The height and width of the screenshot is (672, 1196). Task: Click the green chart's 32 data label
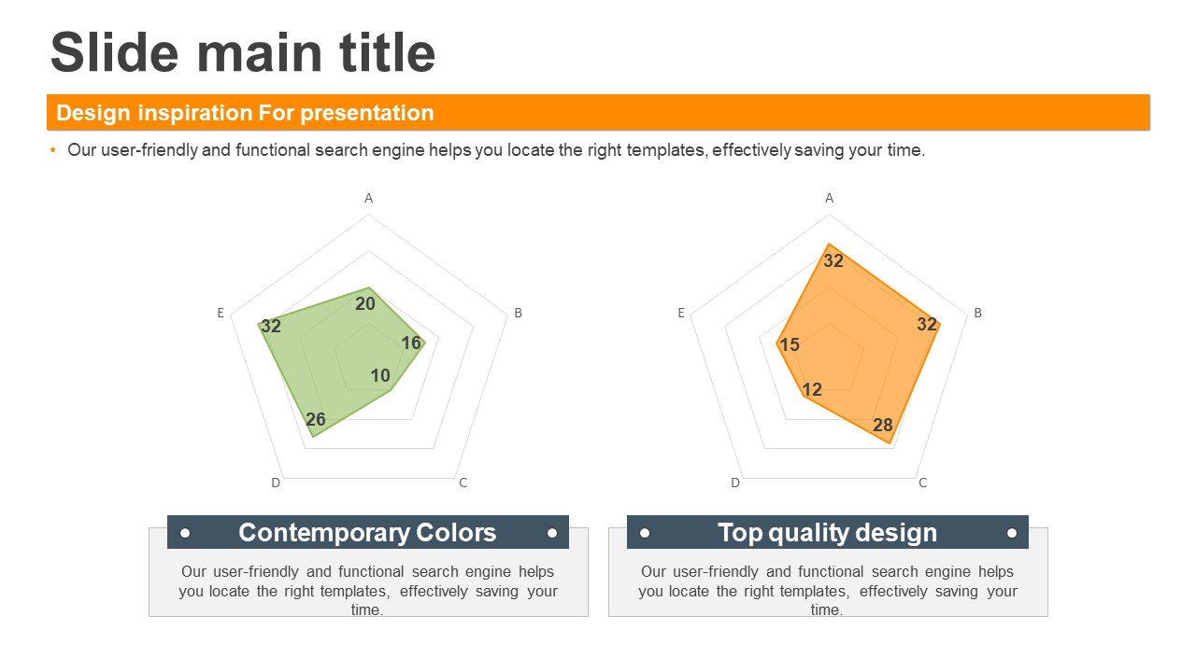click(271, 327)
